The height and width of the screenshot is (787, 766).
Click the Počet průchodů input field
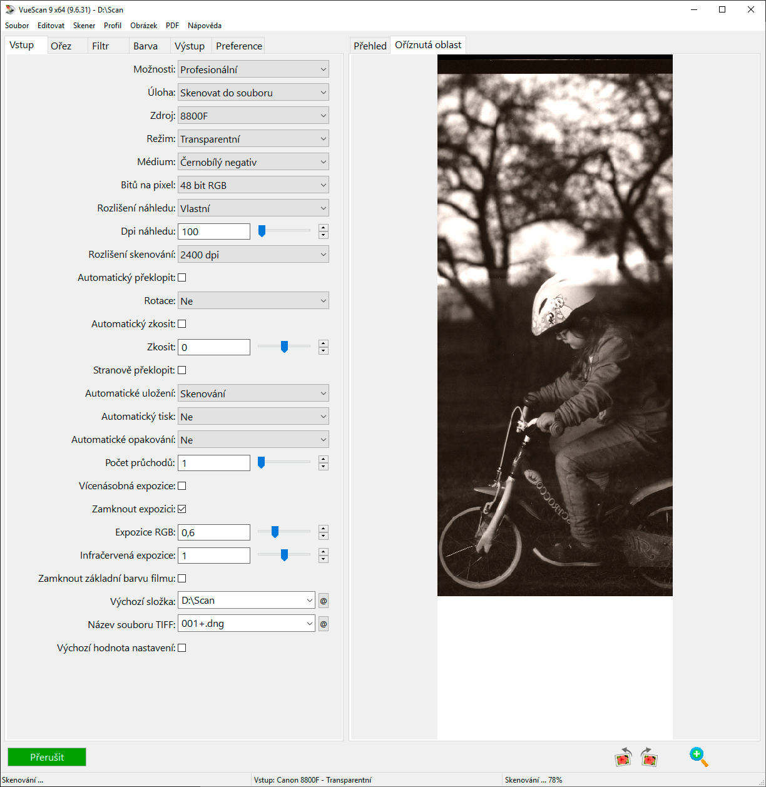[x=214, y=463]
